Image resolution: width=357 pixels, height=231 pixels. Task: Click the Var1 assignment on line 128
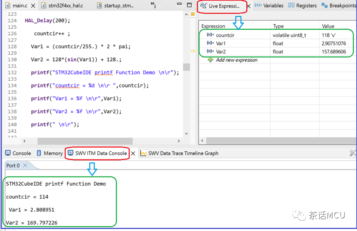click(x=81, y=46)
